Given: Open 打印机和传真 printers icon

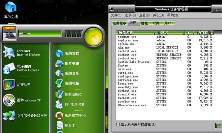Looking at the screenshot, I should pos(59,104).
